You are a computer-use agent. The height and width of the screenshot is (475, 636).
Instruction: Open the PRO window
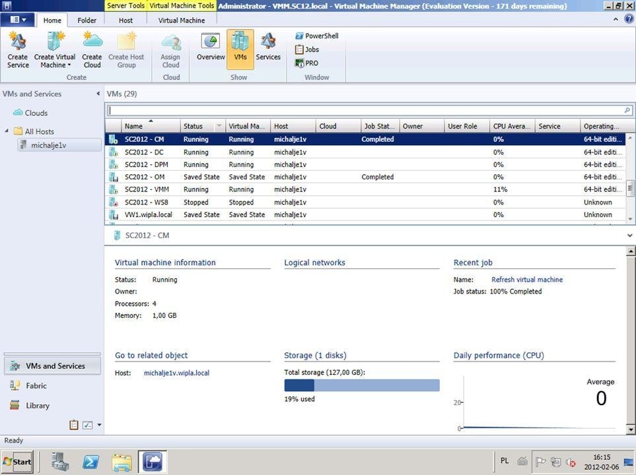306,63
